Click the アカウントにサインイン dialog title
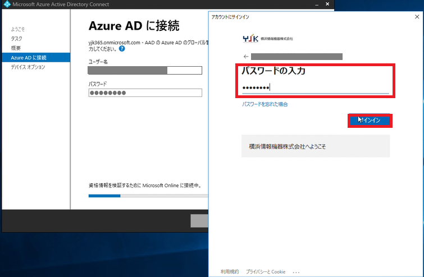This screenshot has width=424, height=277. (x=230, y=17)
